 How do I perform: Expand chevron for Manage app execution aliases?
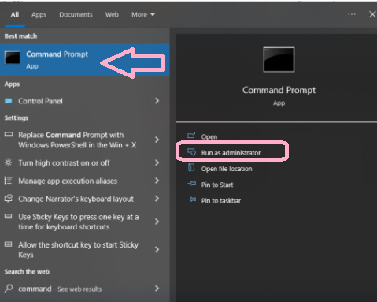pos(157,181)
